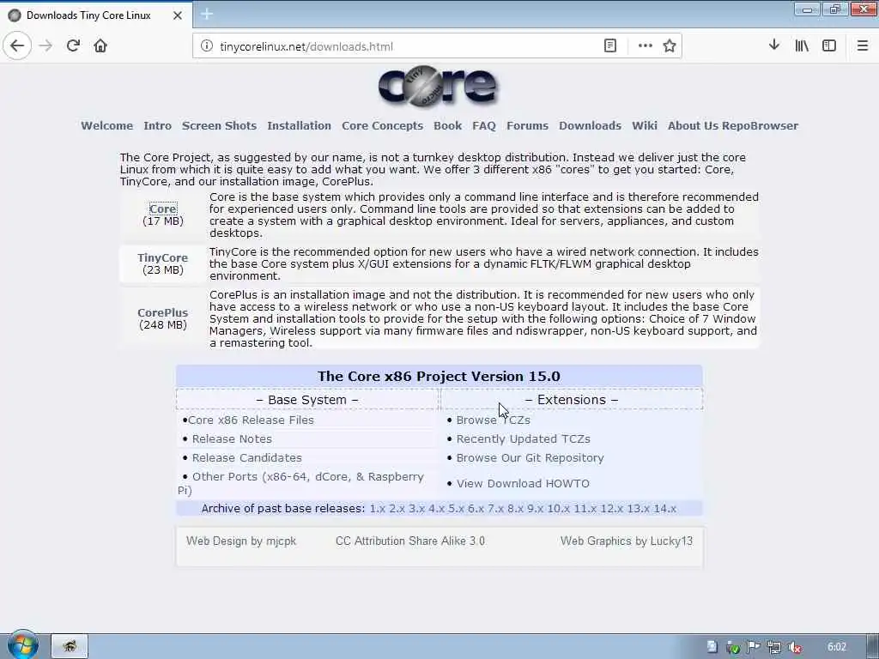Screen dimensions: 879x659
Task: Reload the page with refresh icon
Action: (x=74, y=46)
